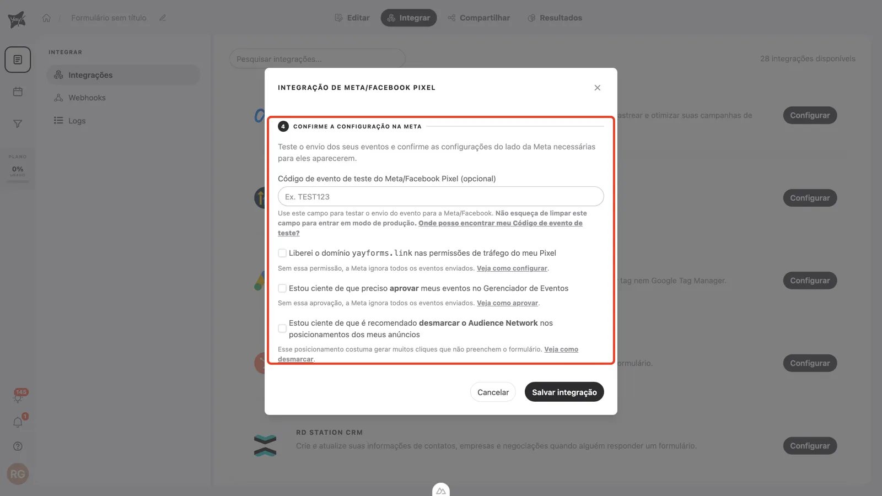The height and width of the screenshot is (496, 882).
Task: Click pencil icon to rename form
Action: pyautogui.click(x=163, y=18)
